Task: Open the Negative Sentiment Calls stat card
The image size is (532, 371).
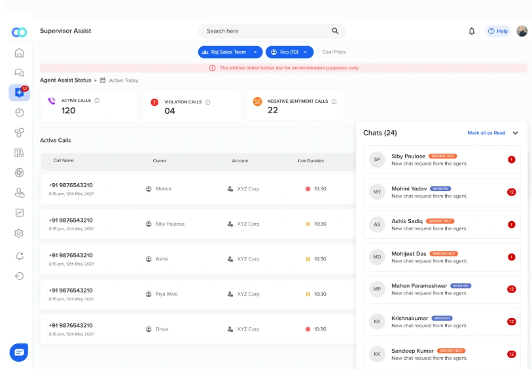Action: [295, 105]
